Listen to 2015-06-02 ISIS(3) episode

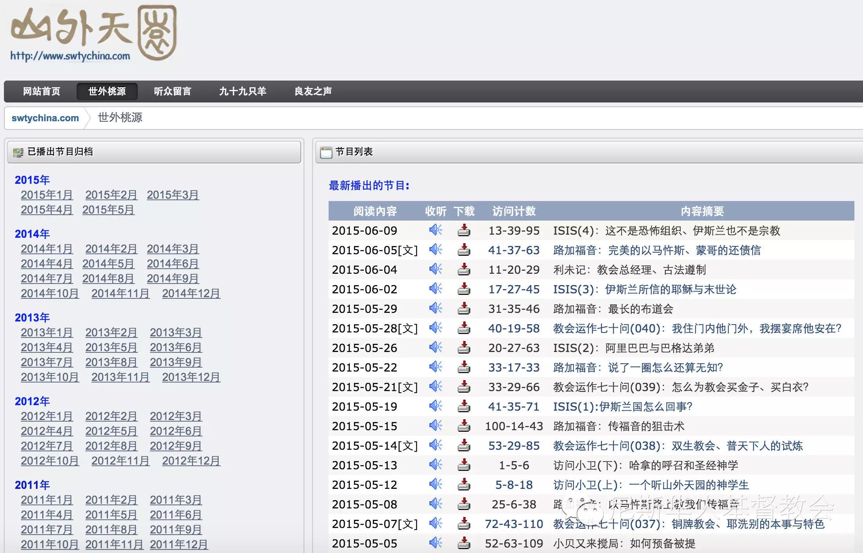tap(435, 289)
